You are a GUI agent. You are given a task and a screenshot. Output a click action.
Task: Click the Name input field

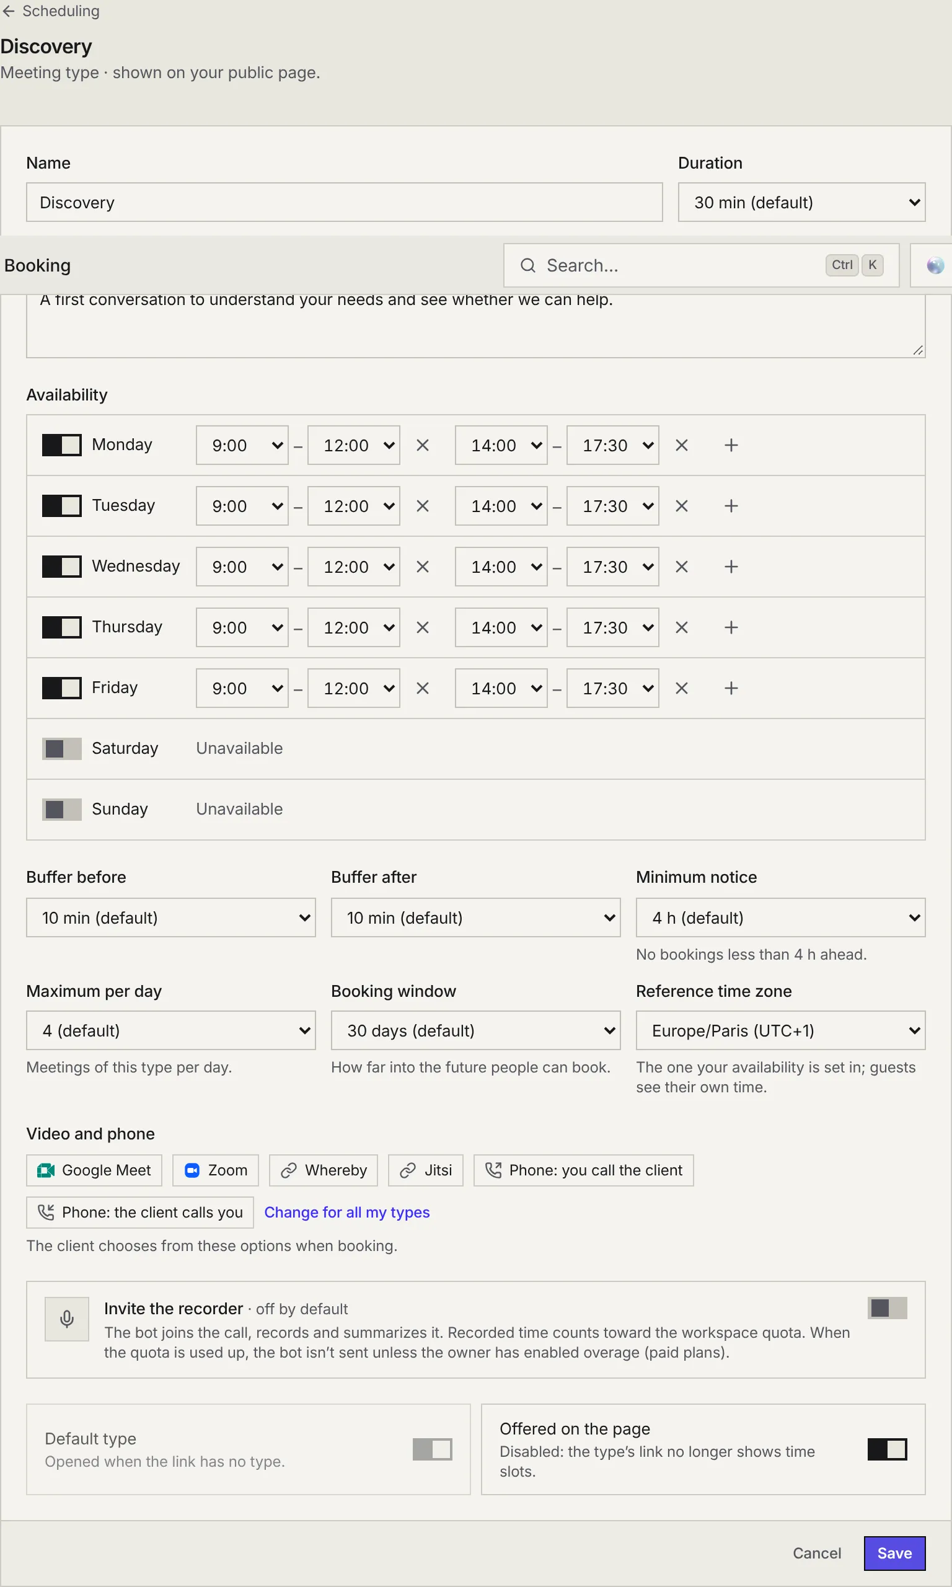345,203
